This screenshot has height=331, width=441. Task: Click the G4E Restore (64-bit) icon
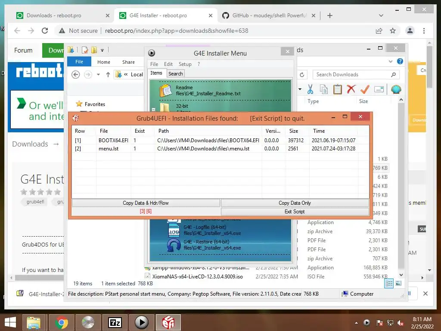(174, 245)
